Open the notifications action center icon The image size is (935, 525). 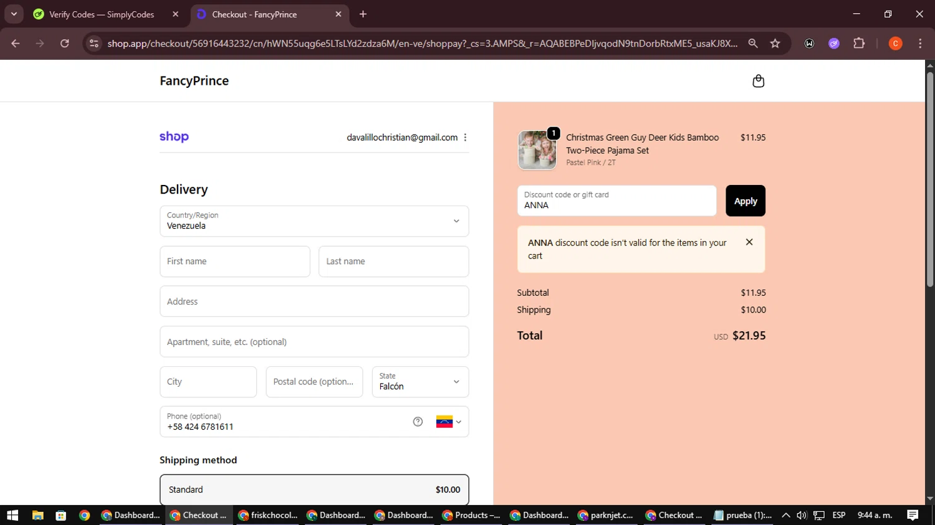(913, 515)
